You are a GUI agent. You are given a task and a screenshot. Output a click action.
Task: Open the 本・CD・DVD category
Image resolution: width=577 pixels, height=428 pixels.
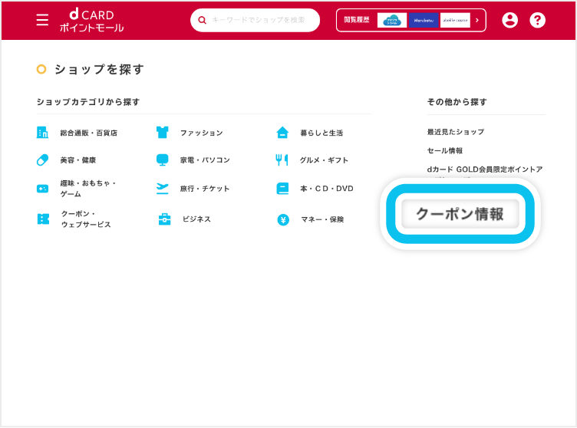click(326, 189)
